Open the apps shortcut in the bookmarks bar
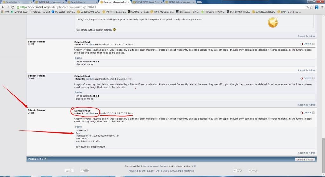Image resolution: width=325 pixels, height=177 pixels. [x=4, y=12]
